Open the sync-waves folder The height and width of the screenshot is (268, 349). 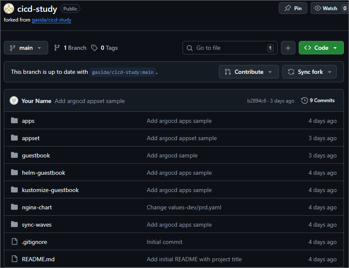[x=36, y=225]
